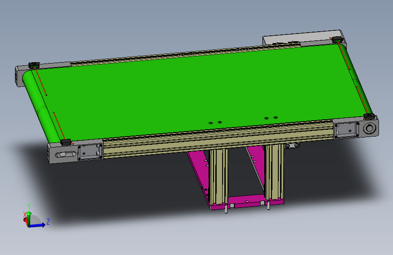Click the red X axis of the orientation triad
This screenshot has width=393, height=255.
25,221
